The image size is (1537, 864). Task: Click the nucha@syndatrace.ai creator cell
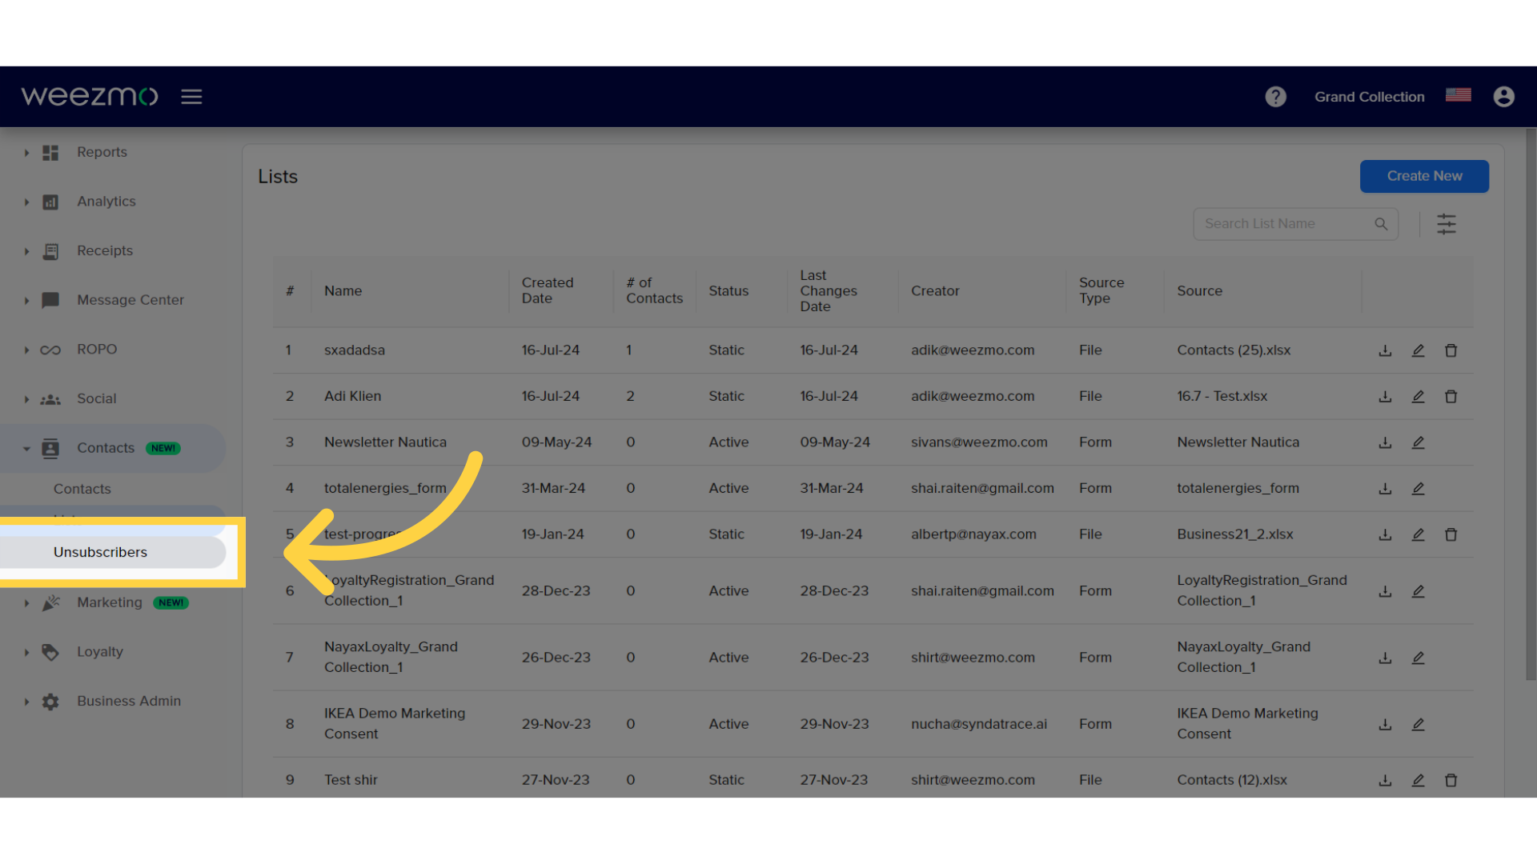[979, 724]
